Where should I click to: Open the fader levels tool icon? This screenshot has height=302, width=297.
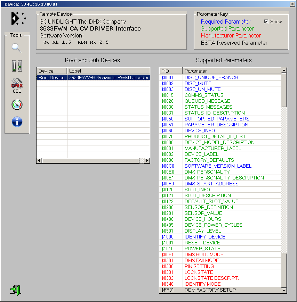point(17,66)
